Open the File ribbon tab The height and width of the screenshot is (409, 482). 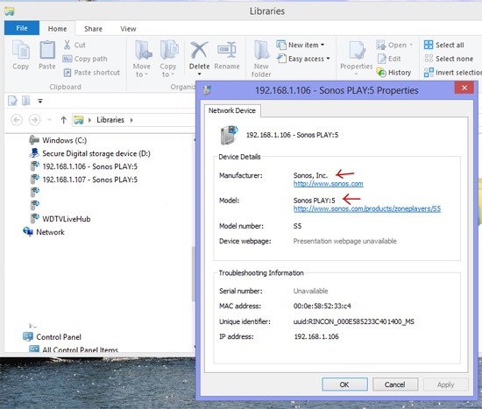coord(22,28)
